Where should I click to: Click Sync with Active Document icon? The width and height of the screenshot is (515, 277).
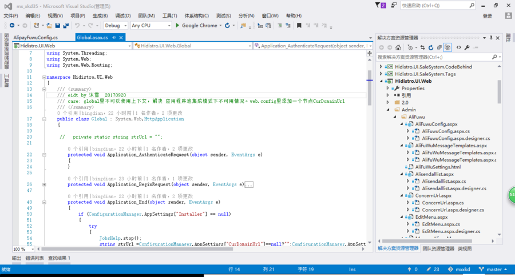click(x=422, y=47)
